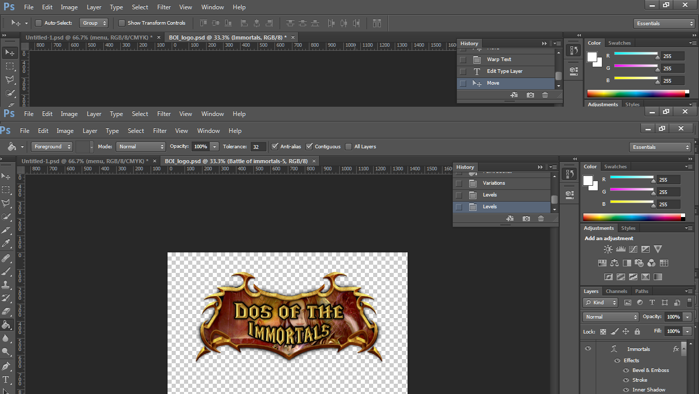This screenshot has width=699, height=394.
Task: Open the Fill percentage dropdown arrow
Action: click(688, 331)
